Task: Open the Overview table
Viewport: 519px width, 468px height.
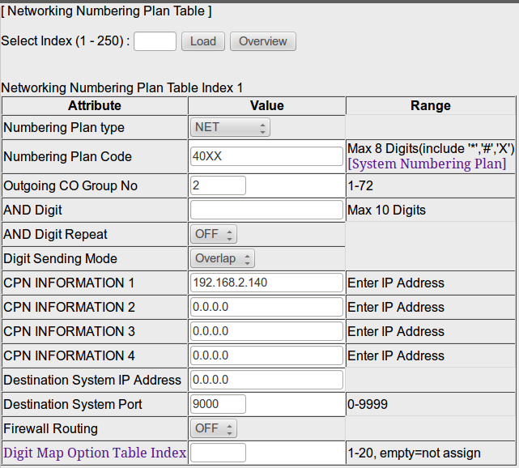Action: pos(263,41)
